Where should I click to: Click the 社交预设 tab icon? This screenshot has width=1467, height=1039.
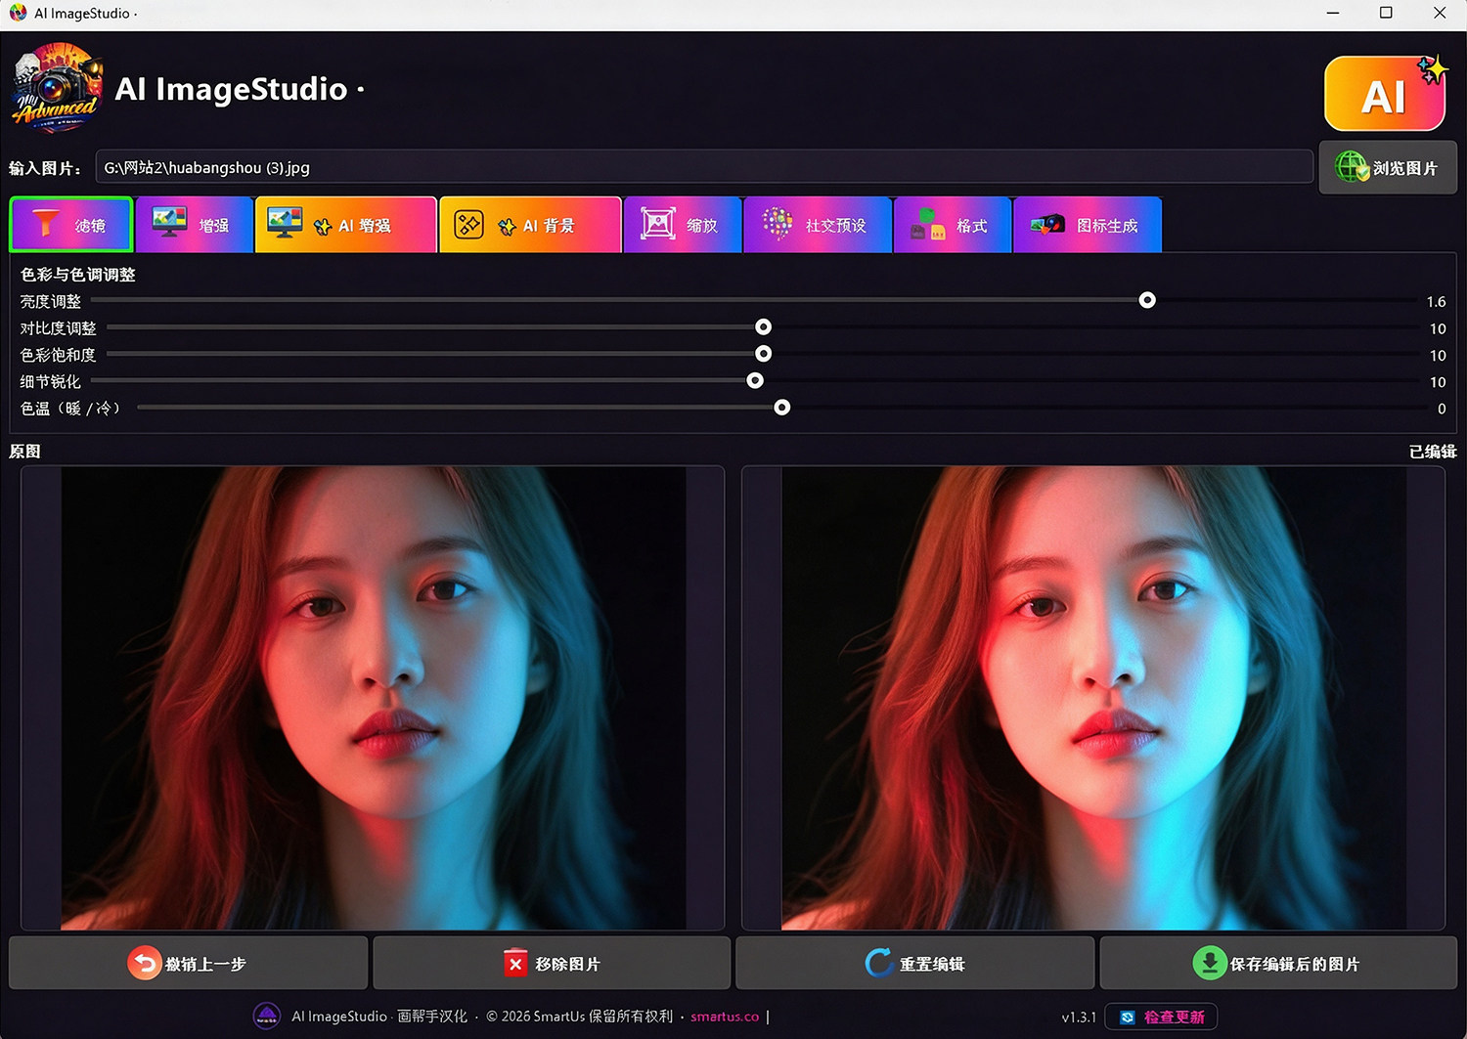(x=778, y=224)
